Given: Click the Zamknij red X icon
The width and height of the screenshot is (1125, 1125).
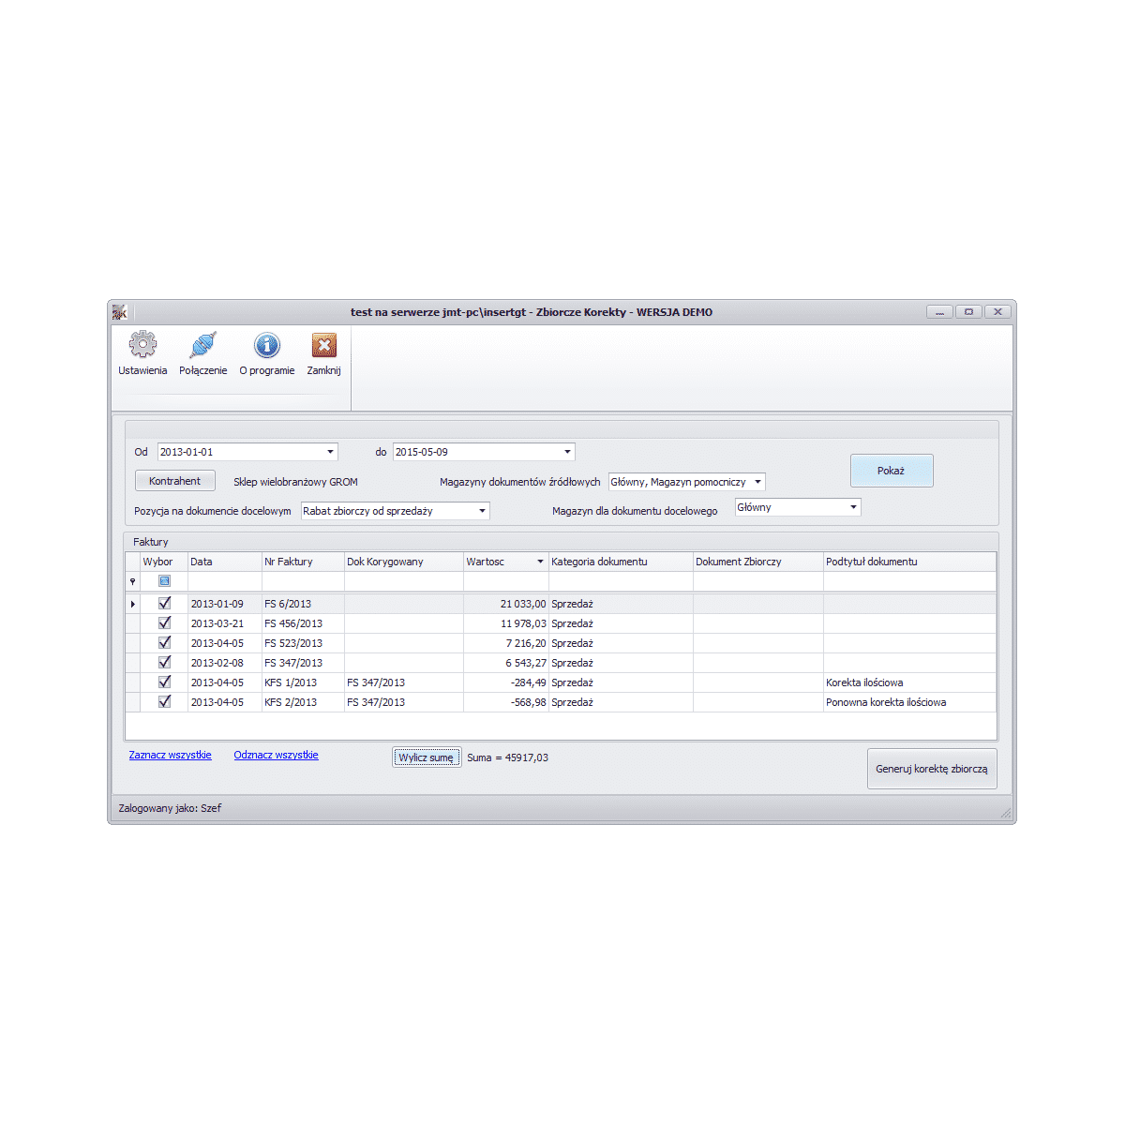Looking at the screenshot, I should pyautogui.click(x=323, y=346).
